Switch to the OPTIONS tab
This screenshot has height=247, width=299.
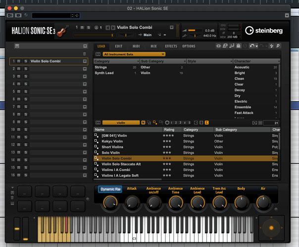click(x=189, y=46)
